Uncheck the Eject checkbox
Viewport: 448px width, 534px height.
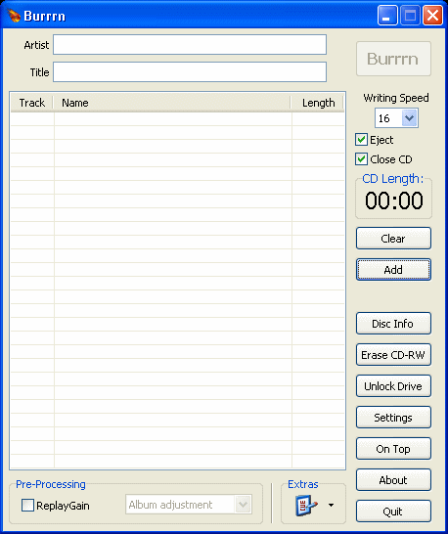point(361,140)
